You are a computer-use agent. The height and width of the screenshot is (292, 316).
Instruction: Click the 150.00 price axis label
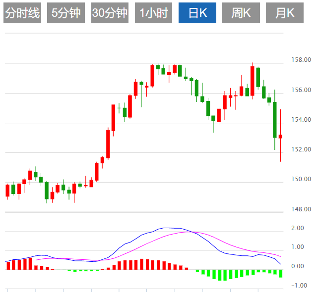(301, 179)
